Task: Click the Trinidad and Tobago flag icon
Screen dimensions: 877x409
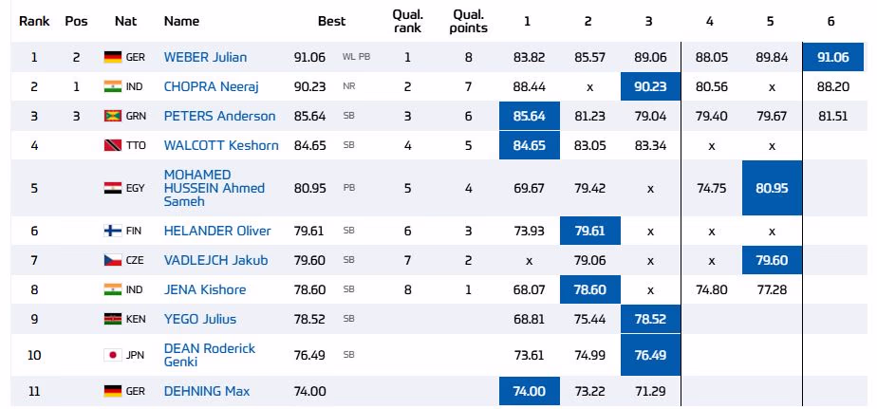Action: (x=113, y=146)
